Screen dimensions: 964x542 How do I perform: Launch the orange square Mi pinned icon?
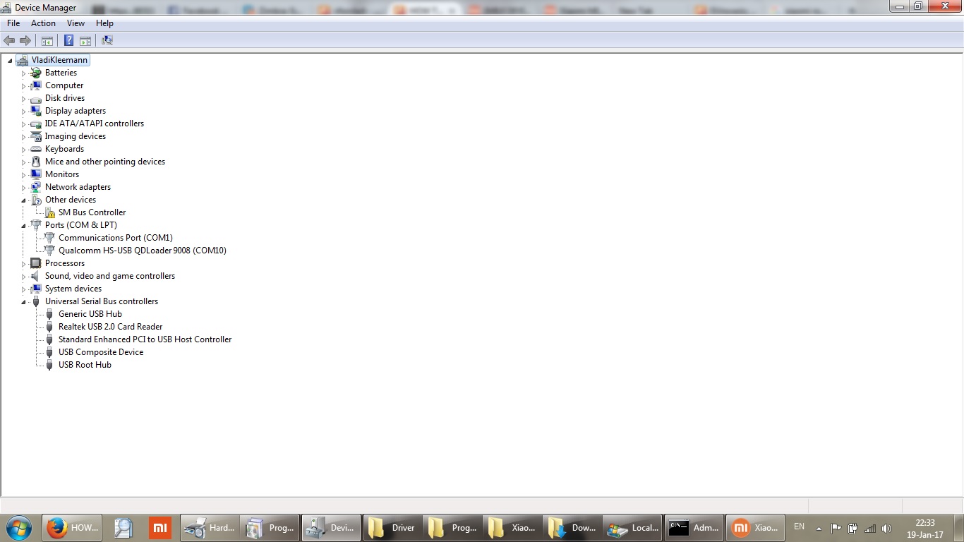pyautogui.click(x=160, y=527)
